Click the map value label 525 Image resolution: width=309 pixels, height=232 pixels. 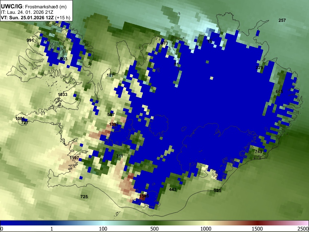217,191
